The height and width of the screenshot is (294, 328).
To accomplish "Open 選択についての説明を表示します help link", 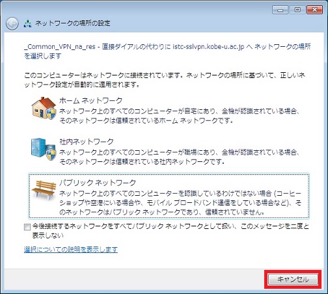I will tap(71, 250).
